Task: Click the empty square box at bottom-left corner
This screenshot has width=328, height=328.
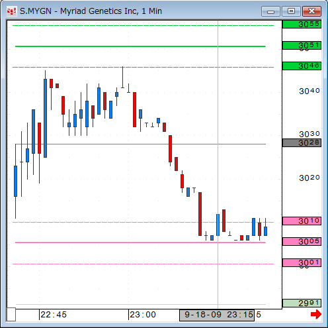Action: point(11,314)
